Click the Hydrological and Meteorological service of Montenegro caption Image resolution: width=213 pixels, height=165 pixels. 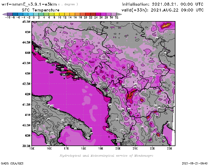click(x=106, y=156)
